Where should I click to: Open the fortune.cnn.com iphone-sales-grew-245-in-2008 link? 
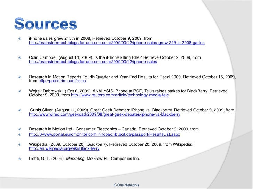click(x=117, y=43)
